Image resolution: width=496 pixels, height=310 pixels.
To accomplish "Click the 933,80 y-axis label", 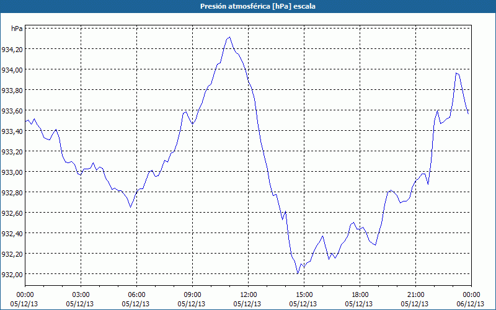I will pos(12,90).
